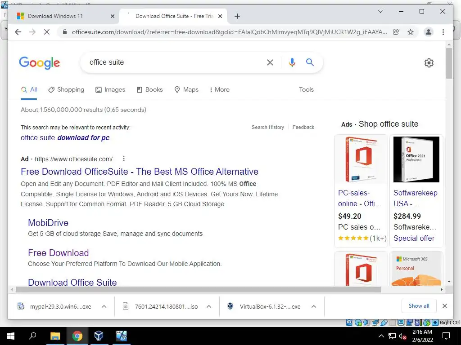The image size is (461, 345).
Task: Open Windows notification center
Action: point(446,336)
